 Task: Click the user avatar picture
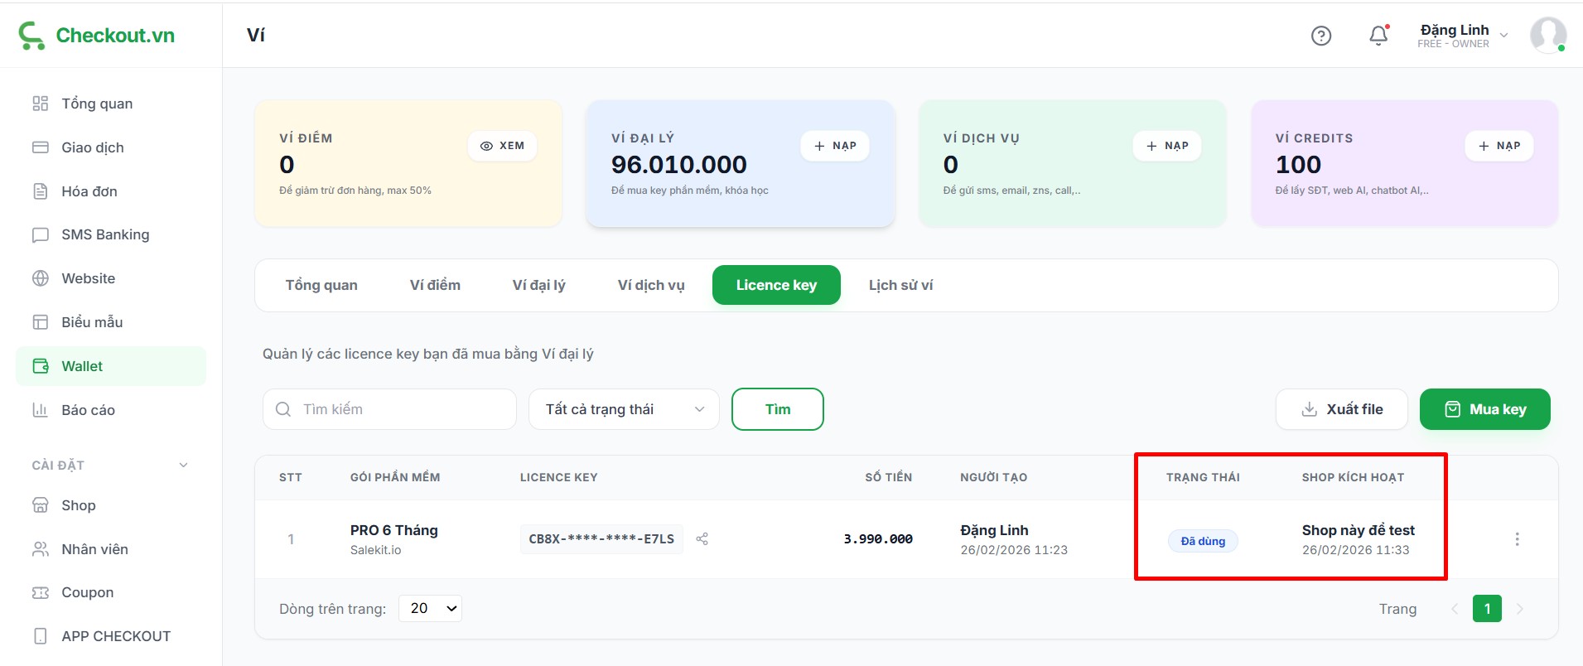(1547, 36)
